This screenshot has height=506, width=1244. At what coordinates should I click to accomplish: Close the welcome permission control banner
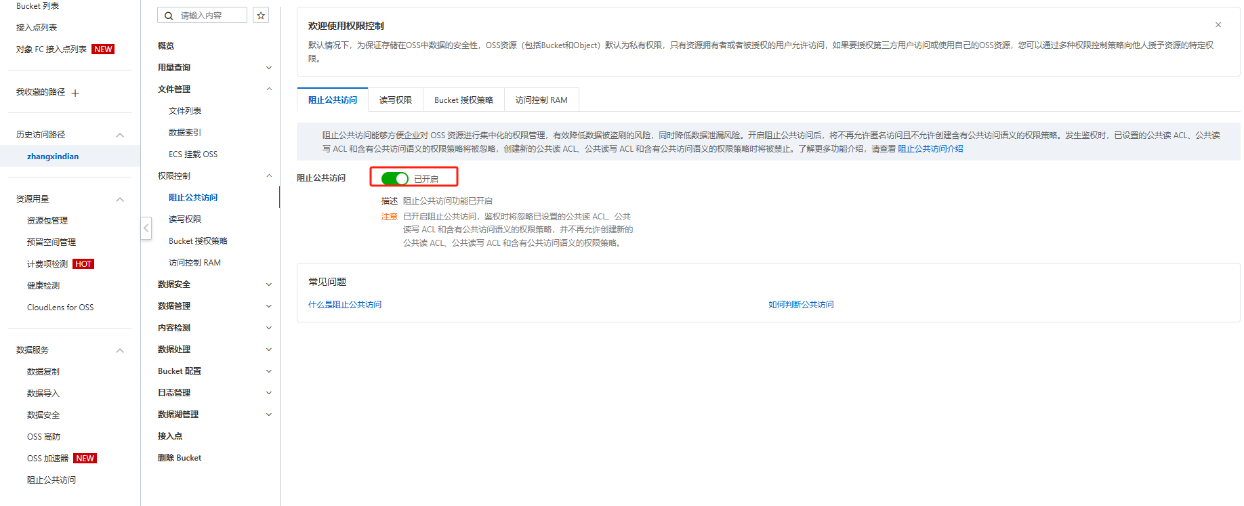pos(1218,25)
